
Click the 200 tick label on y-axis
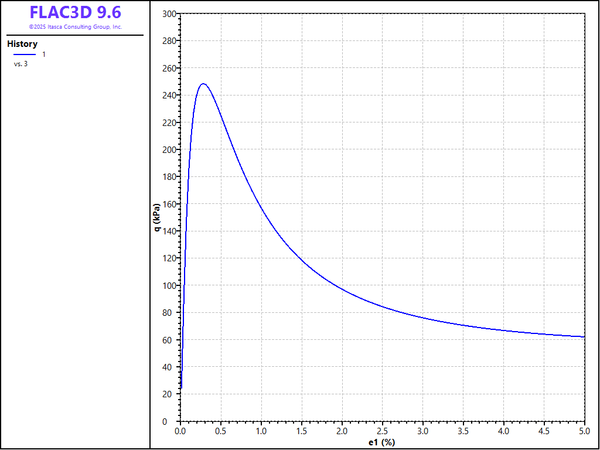click(x=168, y=149)
